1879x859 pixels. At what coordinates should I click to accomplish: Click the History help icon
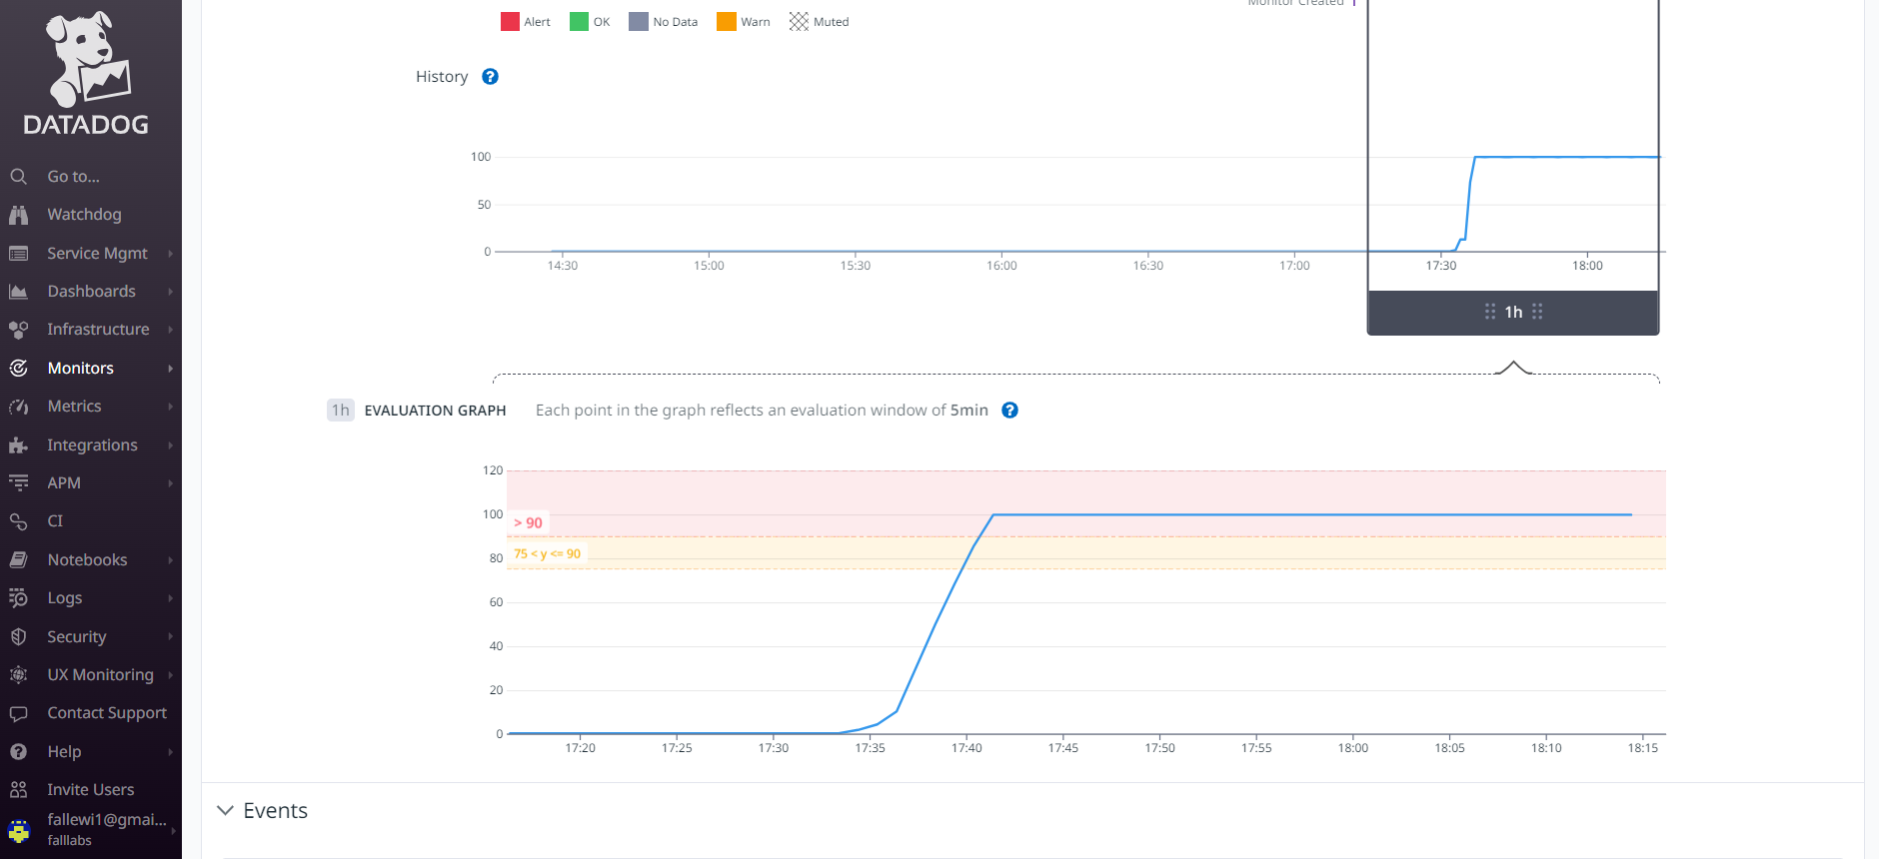pyautogui.click(x=490, y=77)
